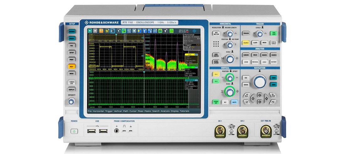
Task: Push the large NAVIGATION rotary knob
Action: pos(260,81)
